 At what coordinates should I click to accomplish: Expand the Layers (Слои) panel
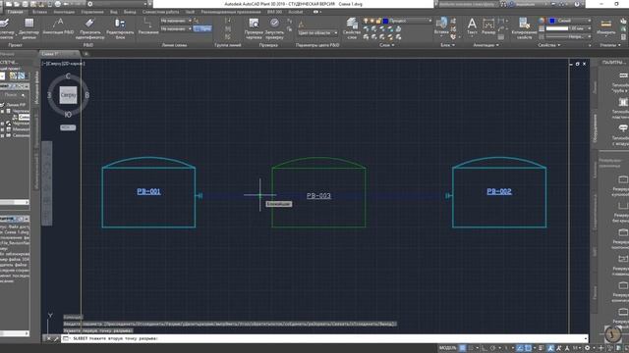(x=386, y=45)
